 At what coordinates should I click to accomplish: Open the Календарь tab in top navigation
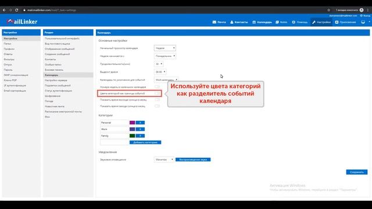click(x=262, y=22)
